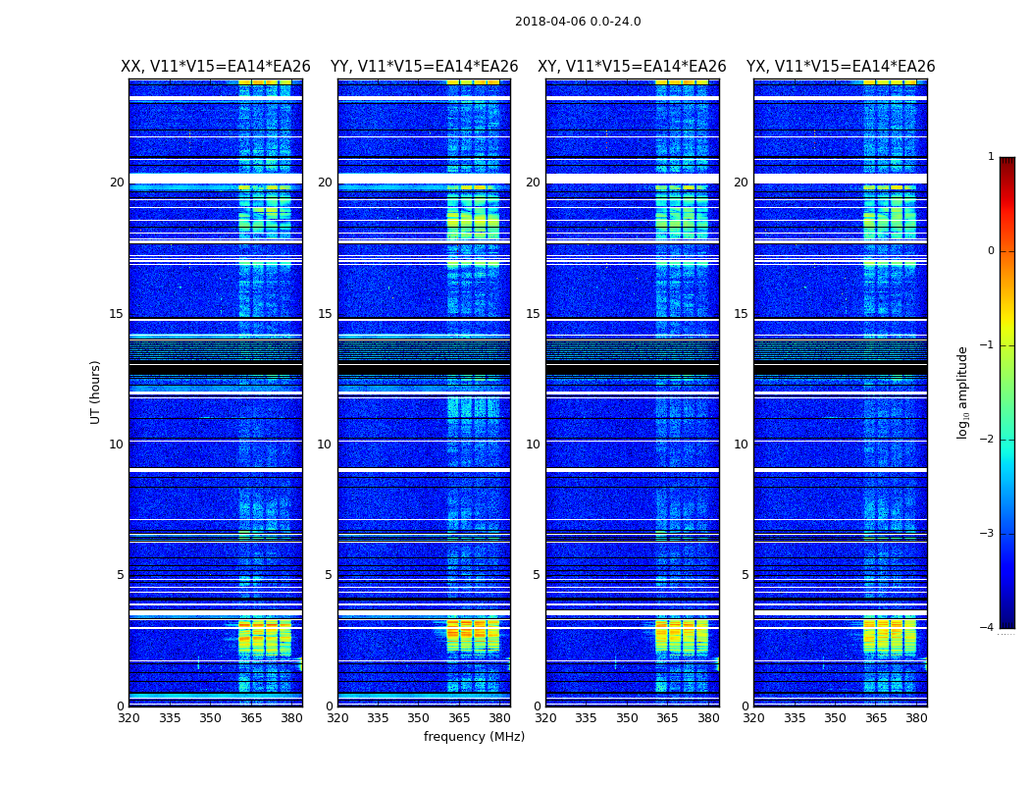The width and height of the screenshot is (1030, 785).
Task: Click the YY, V11*V15=EA14*EA26 panel title
Action: click(x=425, y=67)
